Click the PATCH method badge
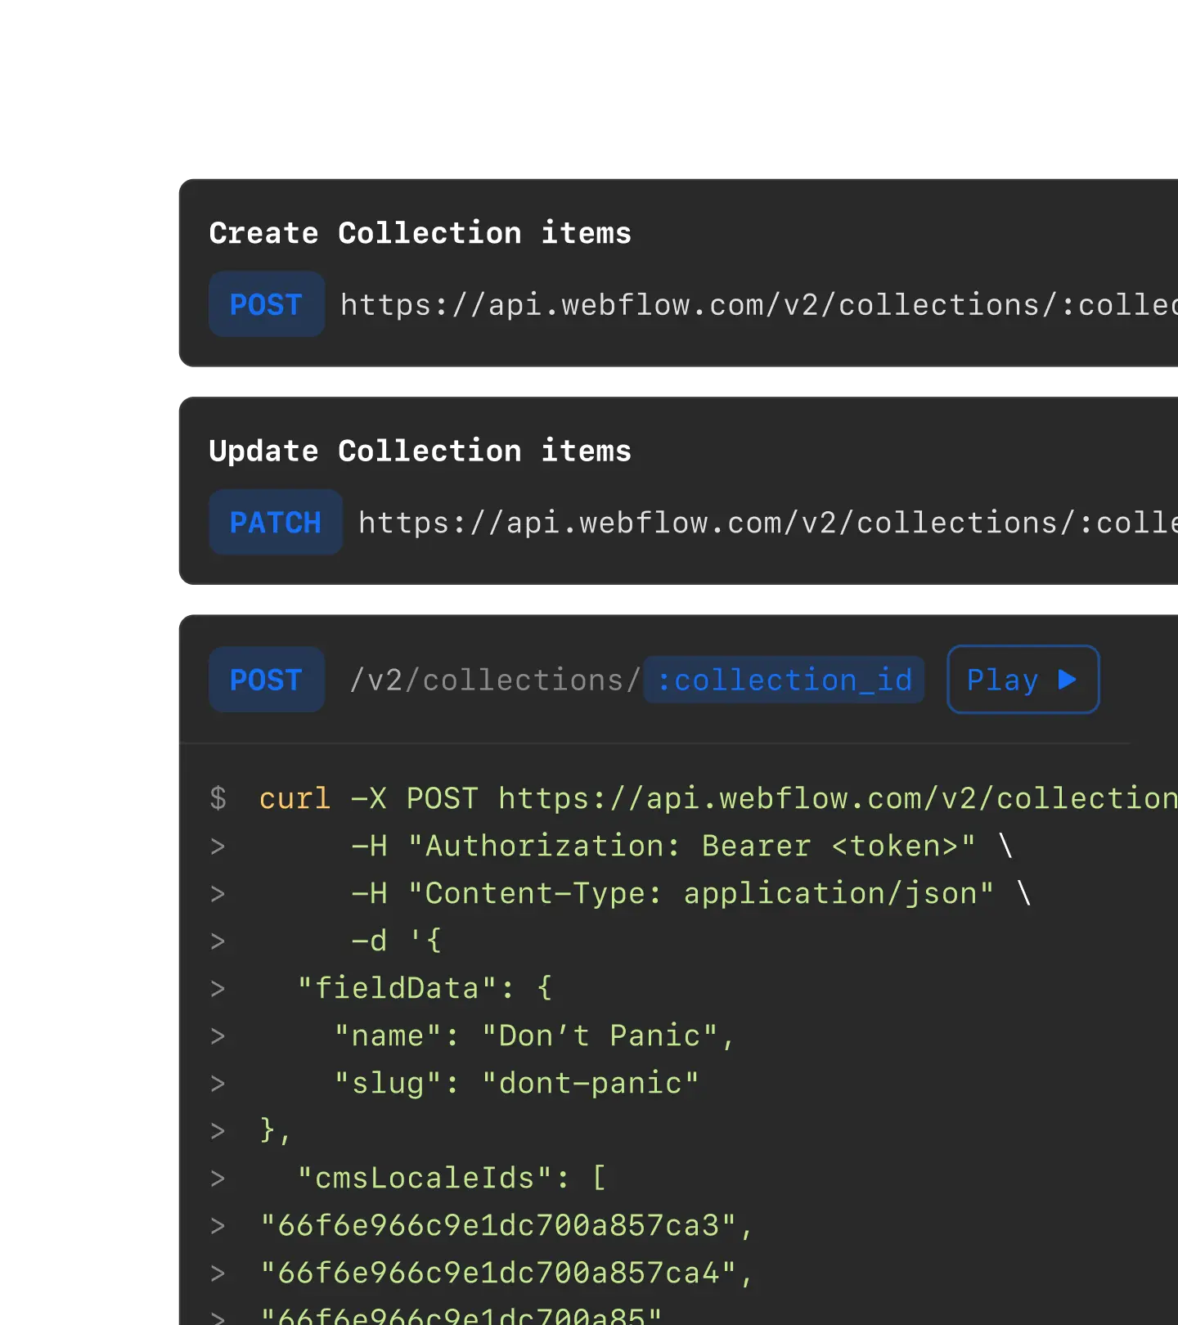 click(275, 523)
